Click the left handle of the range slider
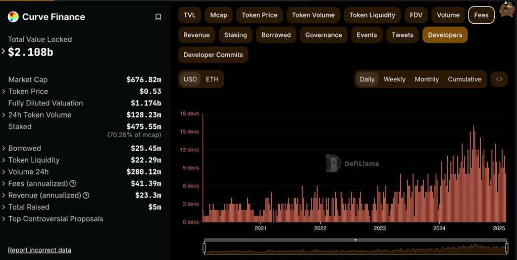517x260 pixels. (204, 248)
